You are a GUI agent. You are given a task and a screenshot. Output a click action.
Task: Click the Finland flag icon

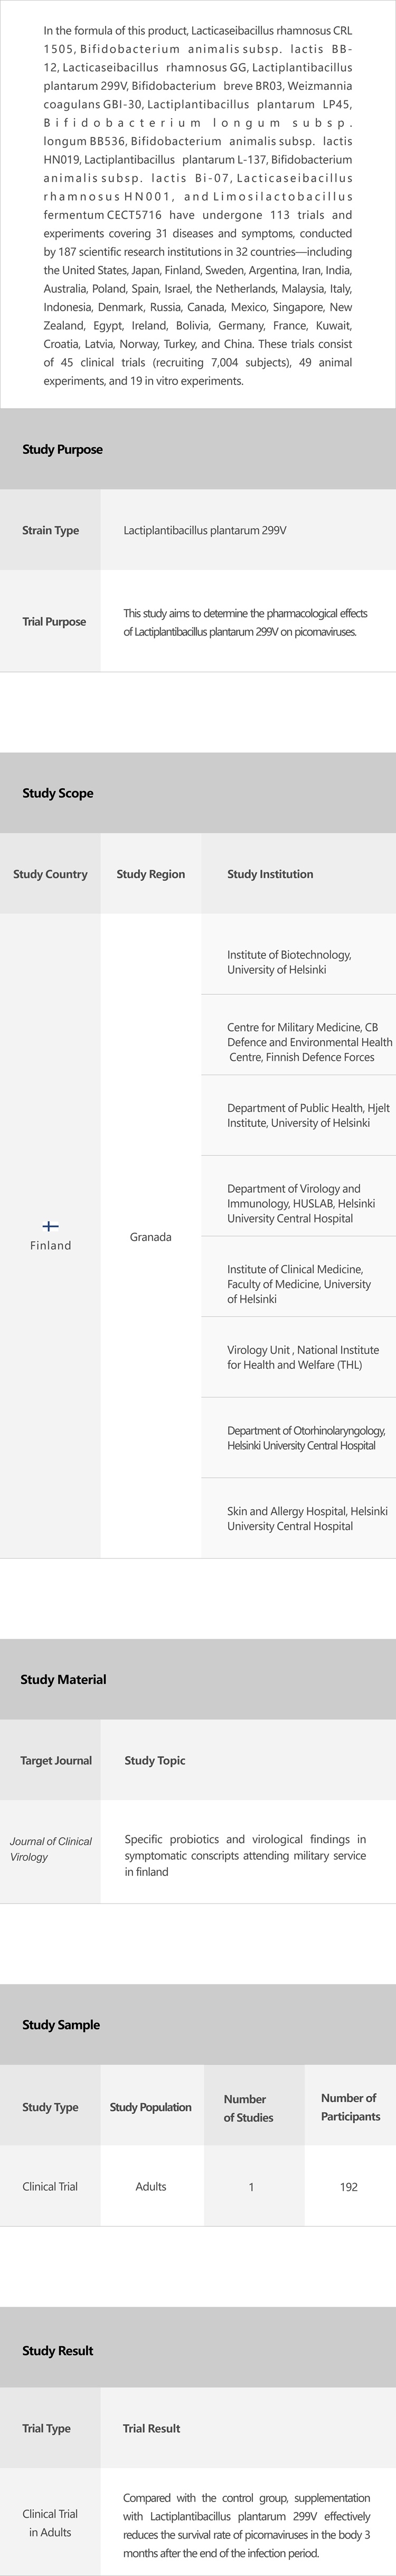click(x=50, y=1226)
